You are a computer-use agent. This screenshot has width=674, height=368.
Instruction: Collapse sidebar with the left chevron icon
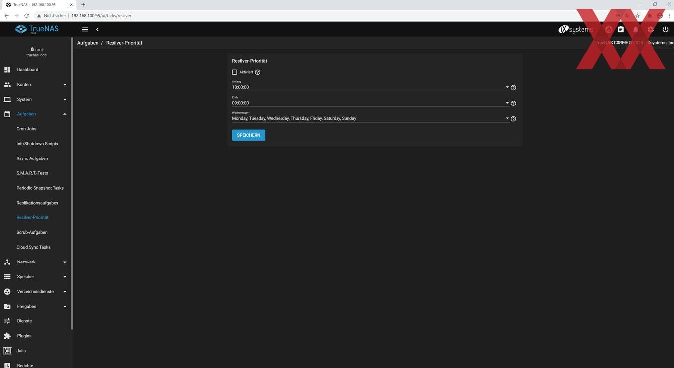(97, 30)
